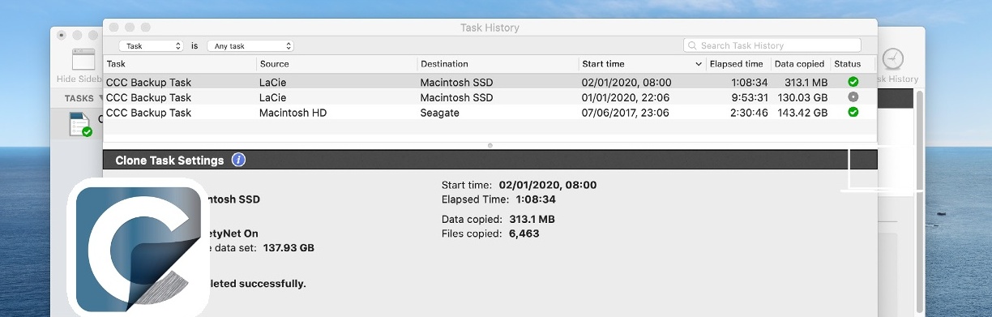
Task: Open the Any task filter dropdown
Action: tap(250, 46)
